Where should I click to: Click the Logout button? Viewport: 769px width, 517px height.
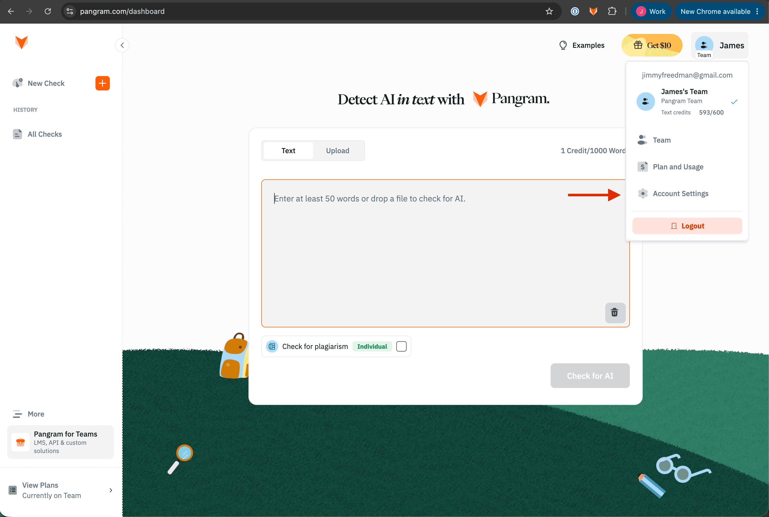[687, 226]
